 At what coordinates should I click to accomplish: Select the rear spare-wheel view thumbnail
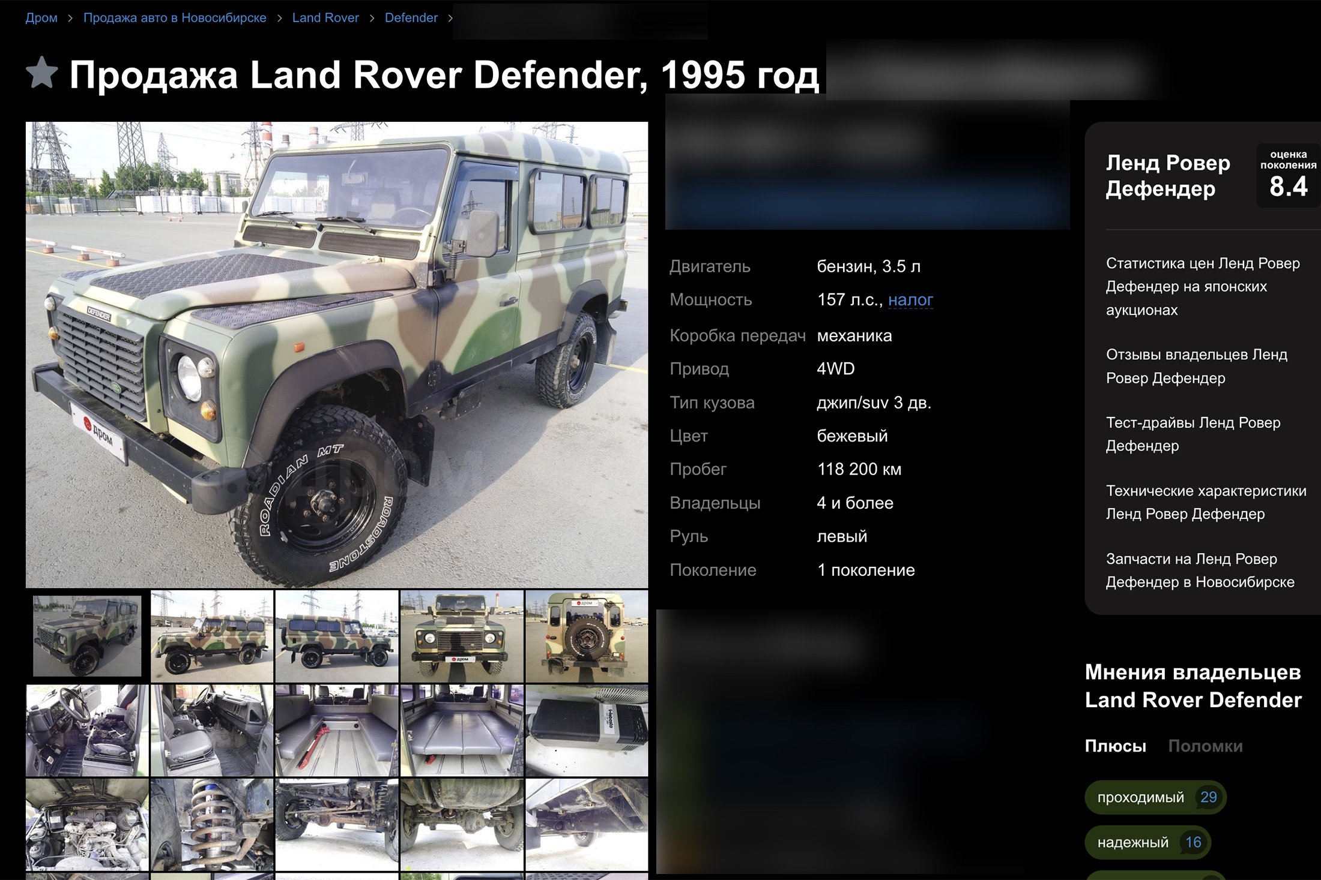click(586, 636)
